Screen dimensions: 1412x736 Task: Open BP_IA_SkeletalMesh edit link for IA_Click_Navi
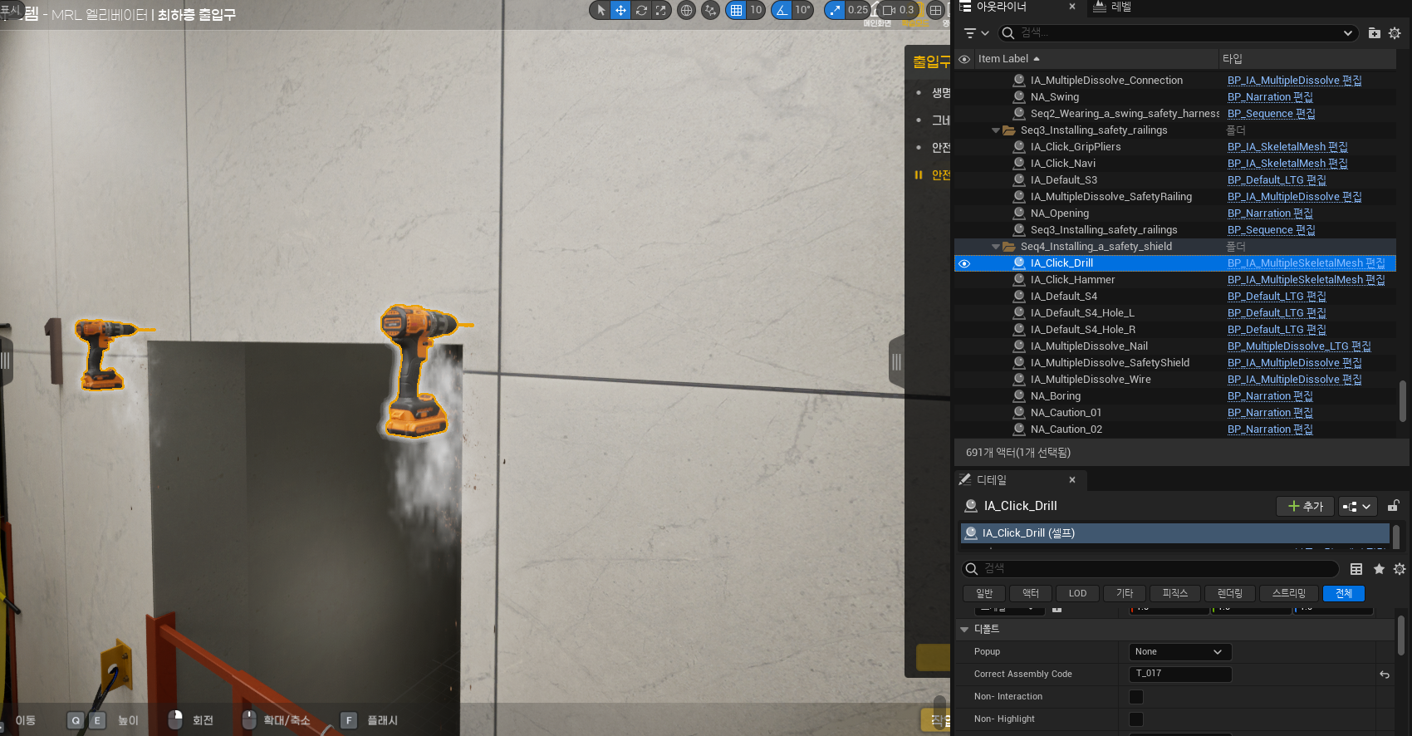point(1287,164)
